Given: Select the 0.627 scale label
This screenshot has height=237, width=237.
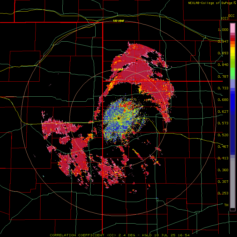Looking at the screenshot, I should pyautogui.click(x=223, y=111).
